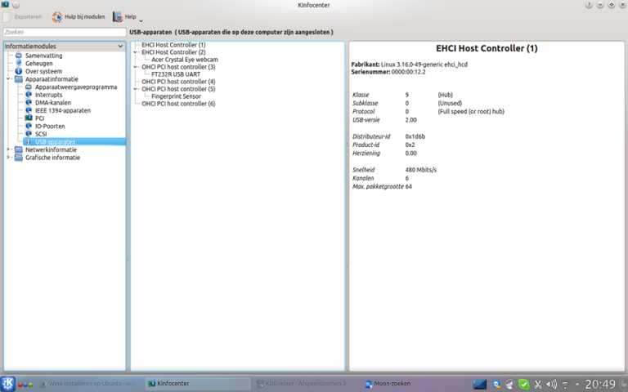
Task: Select Acer Crystal Eye webcam device
Action: [184, 60]
